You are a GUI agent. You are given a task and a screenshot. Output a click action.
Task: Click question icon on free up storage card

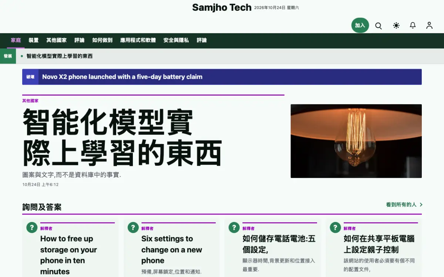point(32,228)
